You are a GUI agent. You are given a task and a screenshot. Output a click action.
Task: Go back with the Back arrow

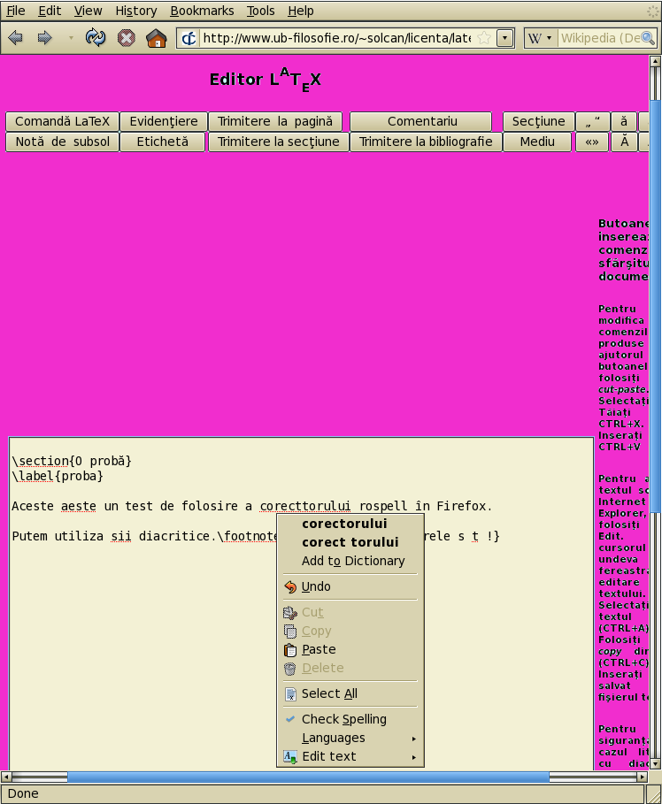(x=15, y=38)
